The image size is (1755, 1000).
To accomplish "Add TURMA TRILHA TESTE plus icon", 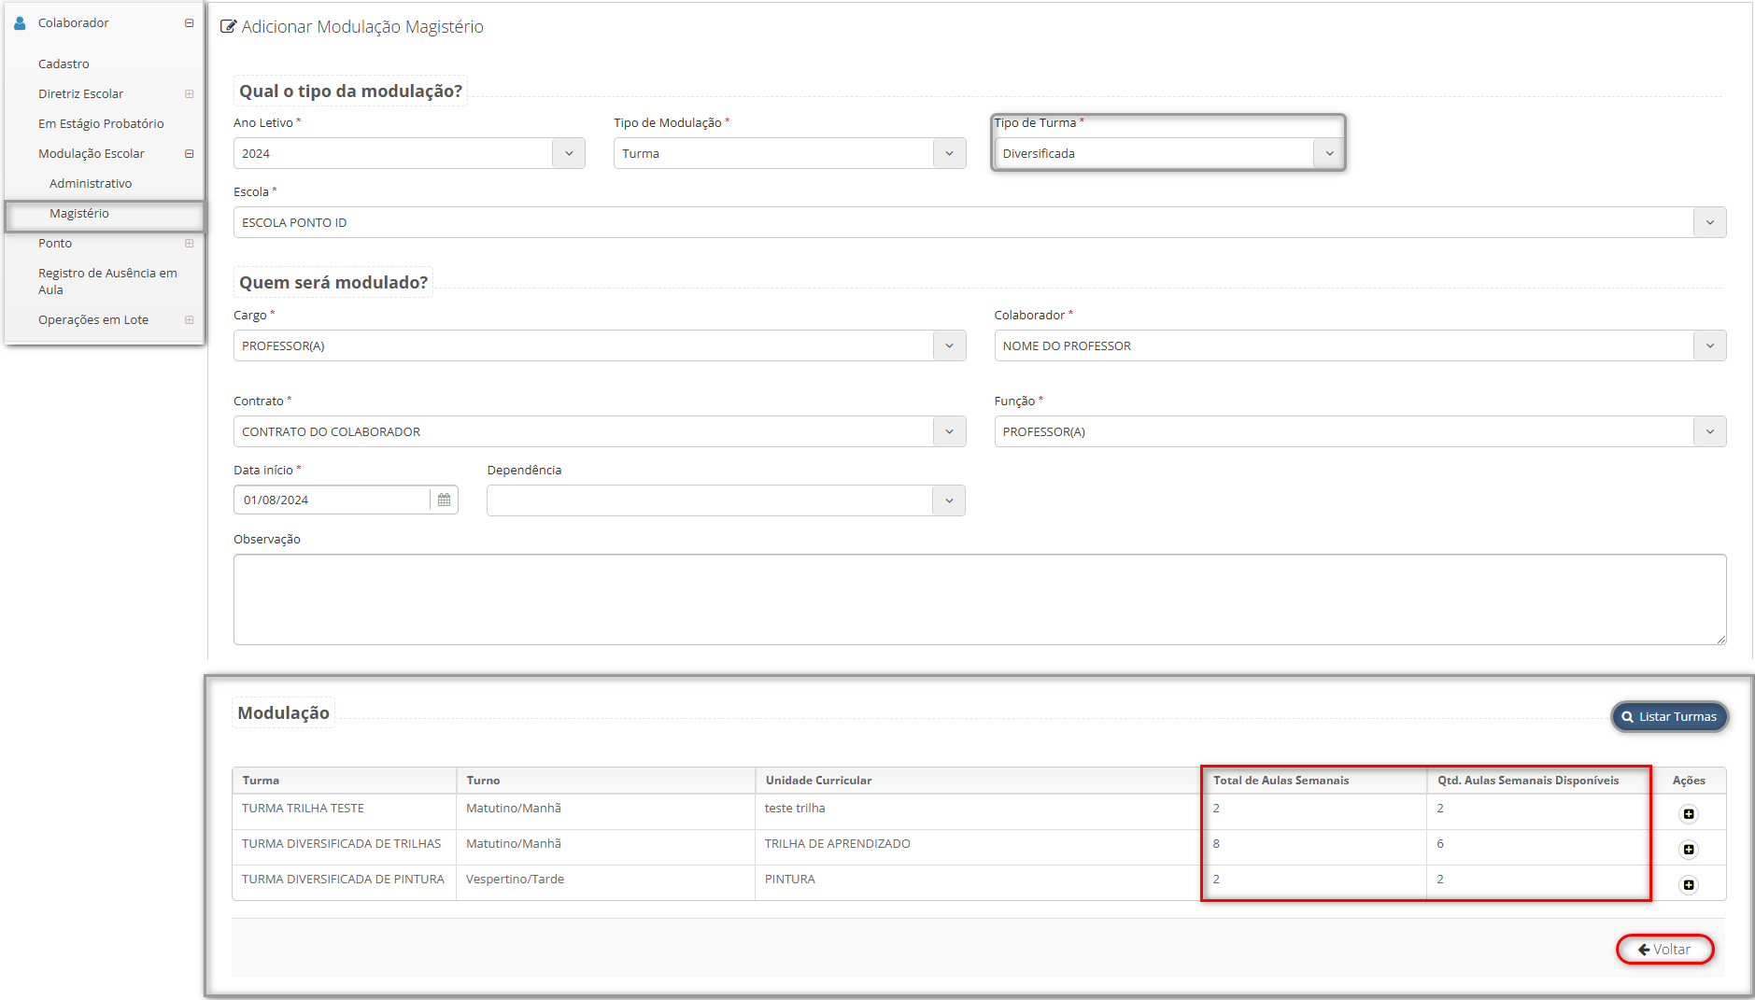I will point(1689,814).
